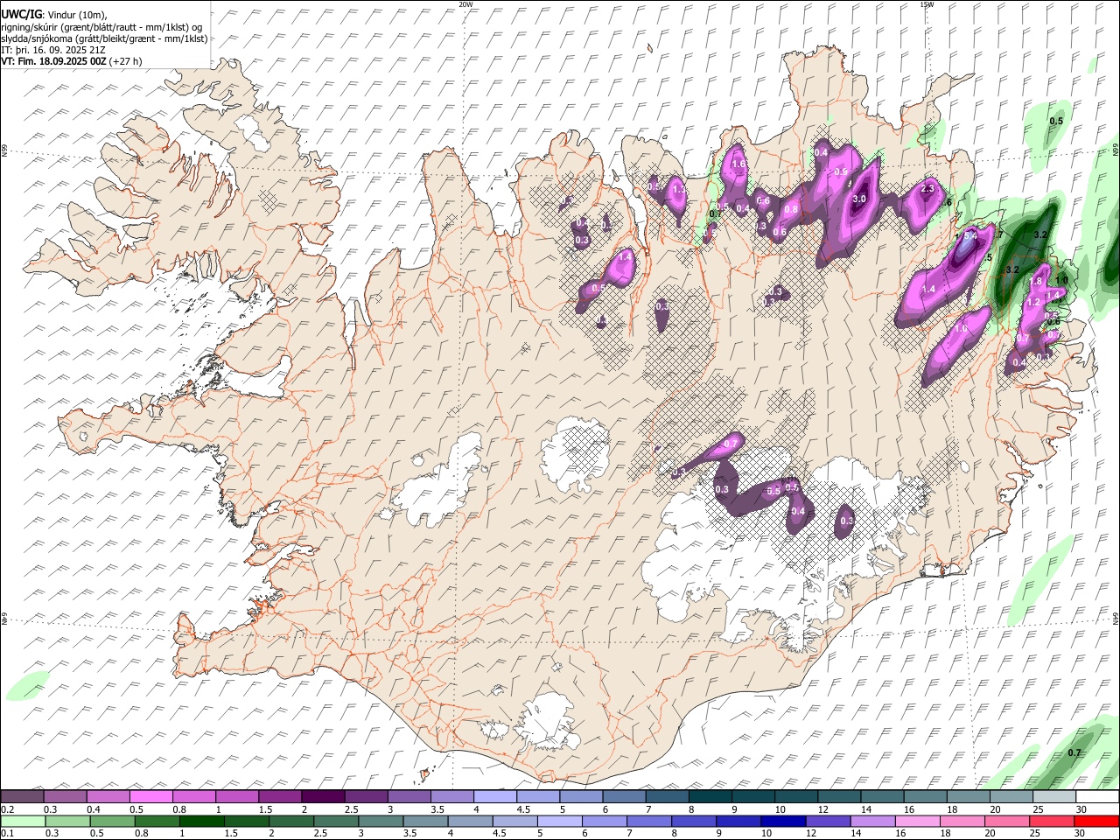Pick the violet 12 swatch in the bottom legend row
The height and width of the screenshot is (840, 1120).
828,821
